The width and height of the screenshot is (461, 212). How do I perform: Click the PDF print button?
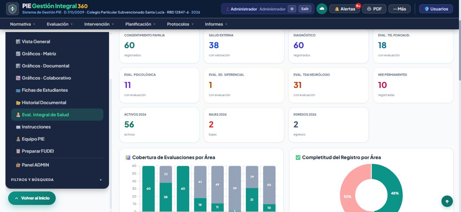(x=374, y=9)
